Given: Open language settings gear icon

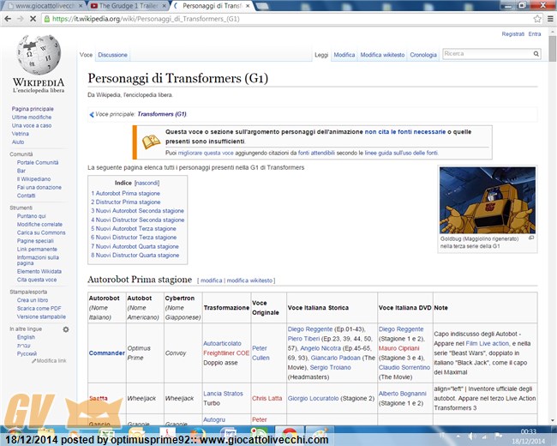Looking at the screenshot, I should (x=66, y=329).
